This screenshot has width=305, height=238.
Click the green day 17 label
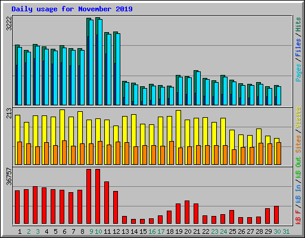click(x=161, y=231)
